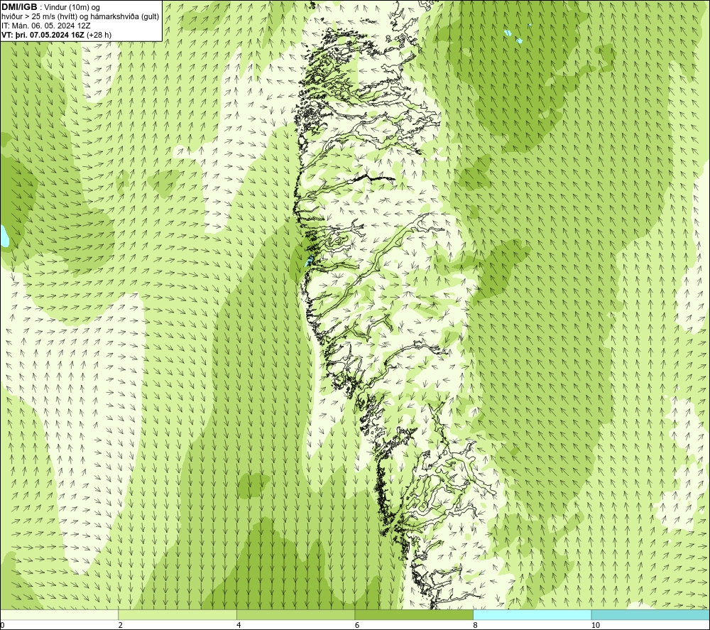Click the legend scale label '8'
This screenshot has height=630, width=710.
[x=475, y=626]
